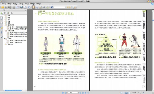
Task: Select the 第六章 bookmark
Action: 18,40
